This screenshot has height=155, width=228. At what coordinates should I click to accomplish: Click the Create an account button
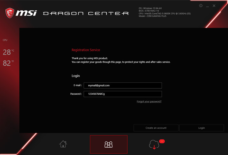156,128
